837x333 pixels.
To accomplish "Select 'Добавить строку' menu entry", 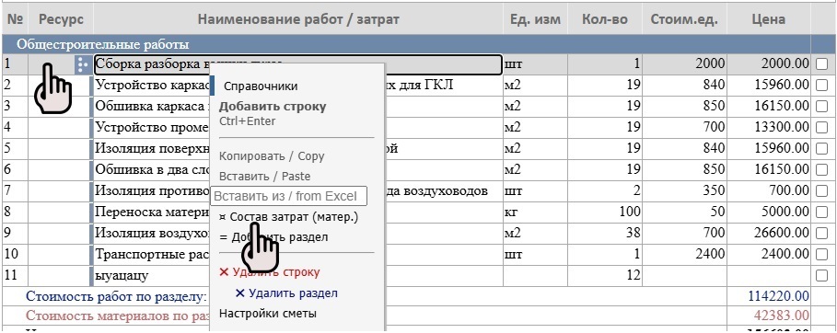I will point(273,106).
